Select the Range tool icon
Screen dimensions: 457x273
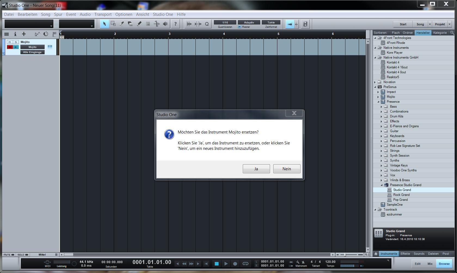[113, 24]
